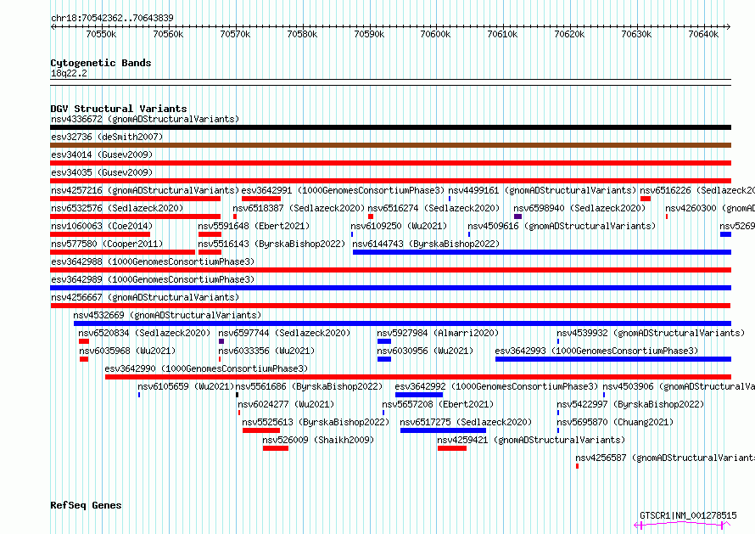The height and width of the screenshot is (534, 755).
Task: Select the nsv4532669 blue variant bar
Action: pyautogui.click(x=403, y=323)
